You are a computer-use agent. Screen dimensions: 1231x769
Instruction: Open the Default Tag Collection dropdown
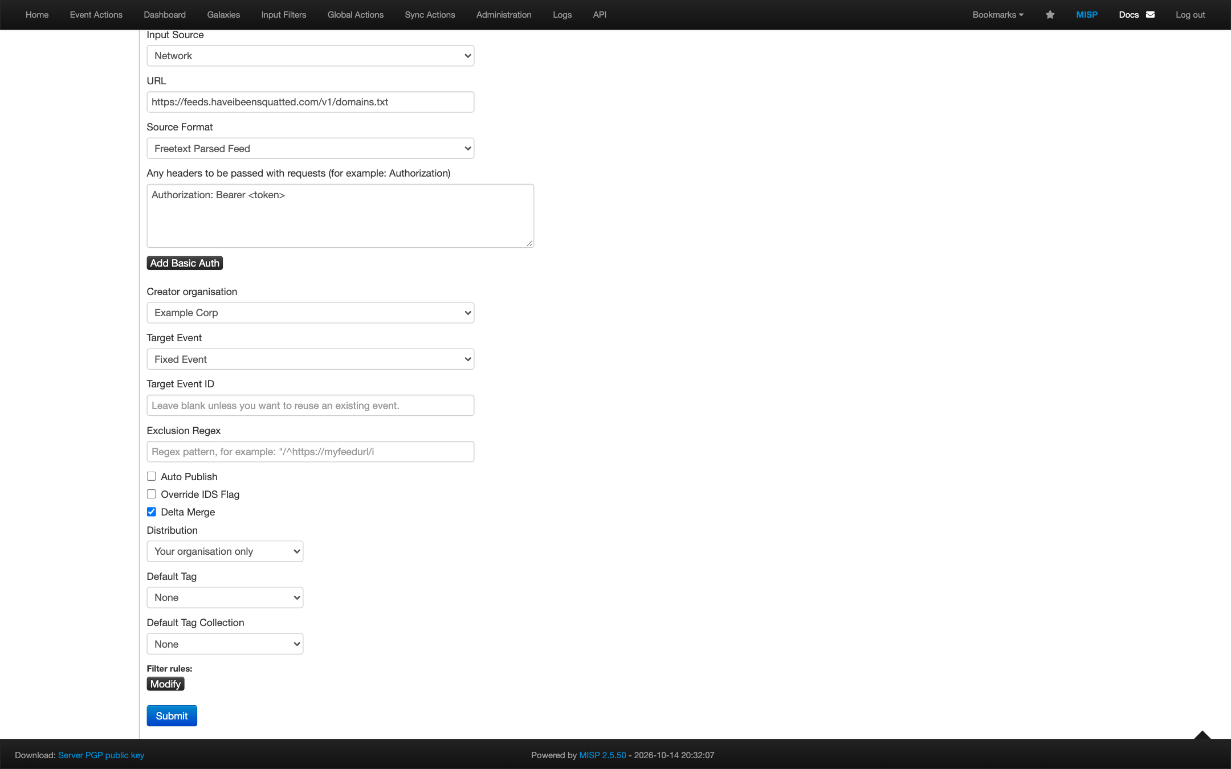(x=225, y=644)
